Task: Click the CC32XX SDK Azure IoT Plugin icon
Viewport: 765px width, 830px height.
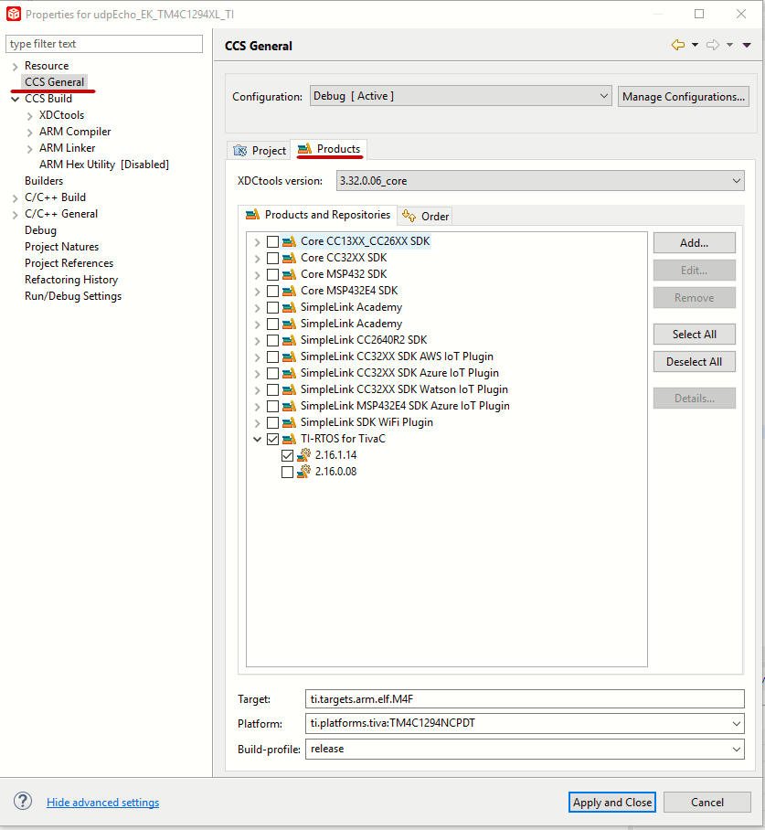Action: [289, 373]
